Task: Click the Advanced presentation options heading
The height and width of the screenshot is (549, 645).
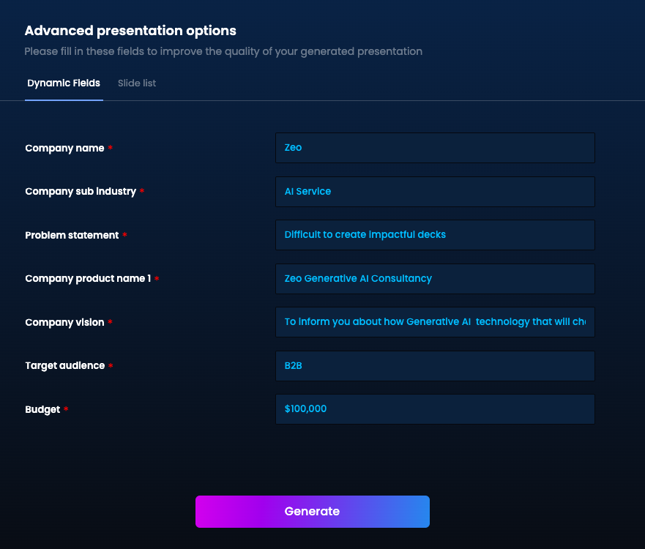Action: tap(130, 31)
